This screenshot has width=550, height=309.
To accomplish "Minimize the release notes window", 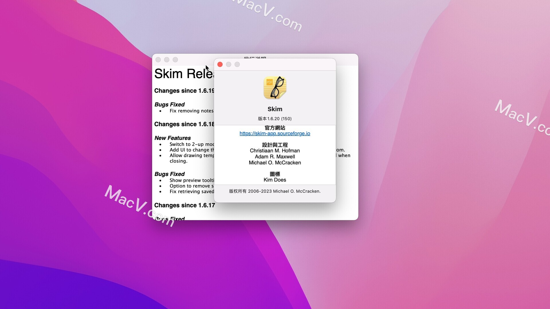I will point(167,60).
